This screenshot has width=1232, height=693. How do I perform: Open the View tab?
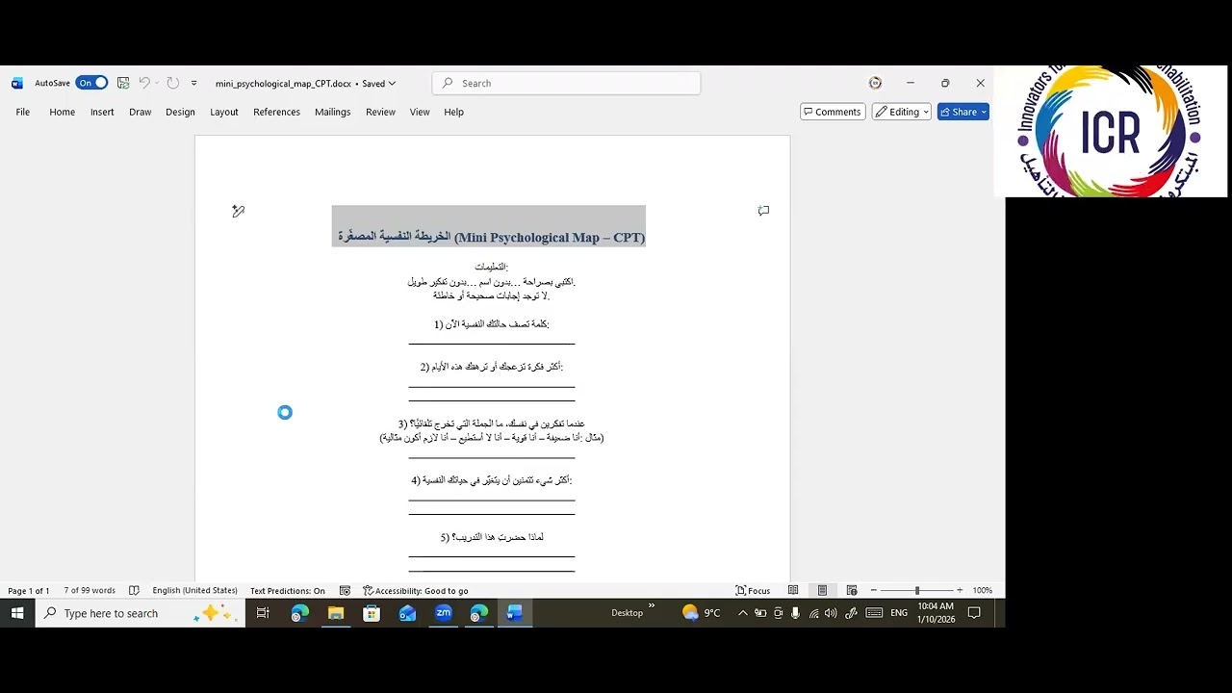420,112
